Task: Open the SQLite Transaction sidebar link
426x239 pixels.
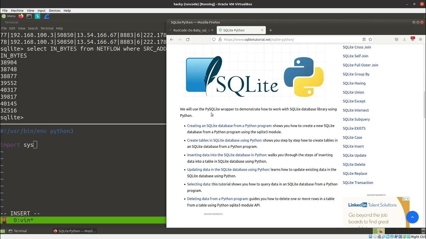Action: [x=358, y=183]
